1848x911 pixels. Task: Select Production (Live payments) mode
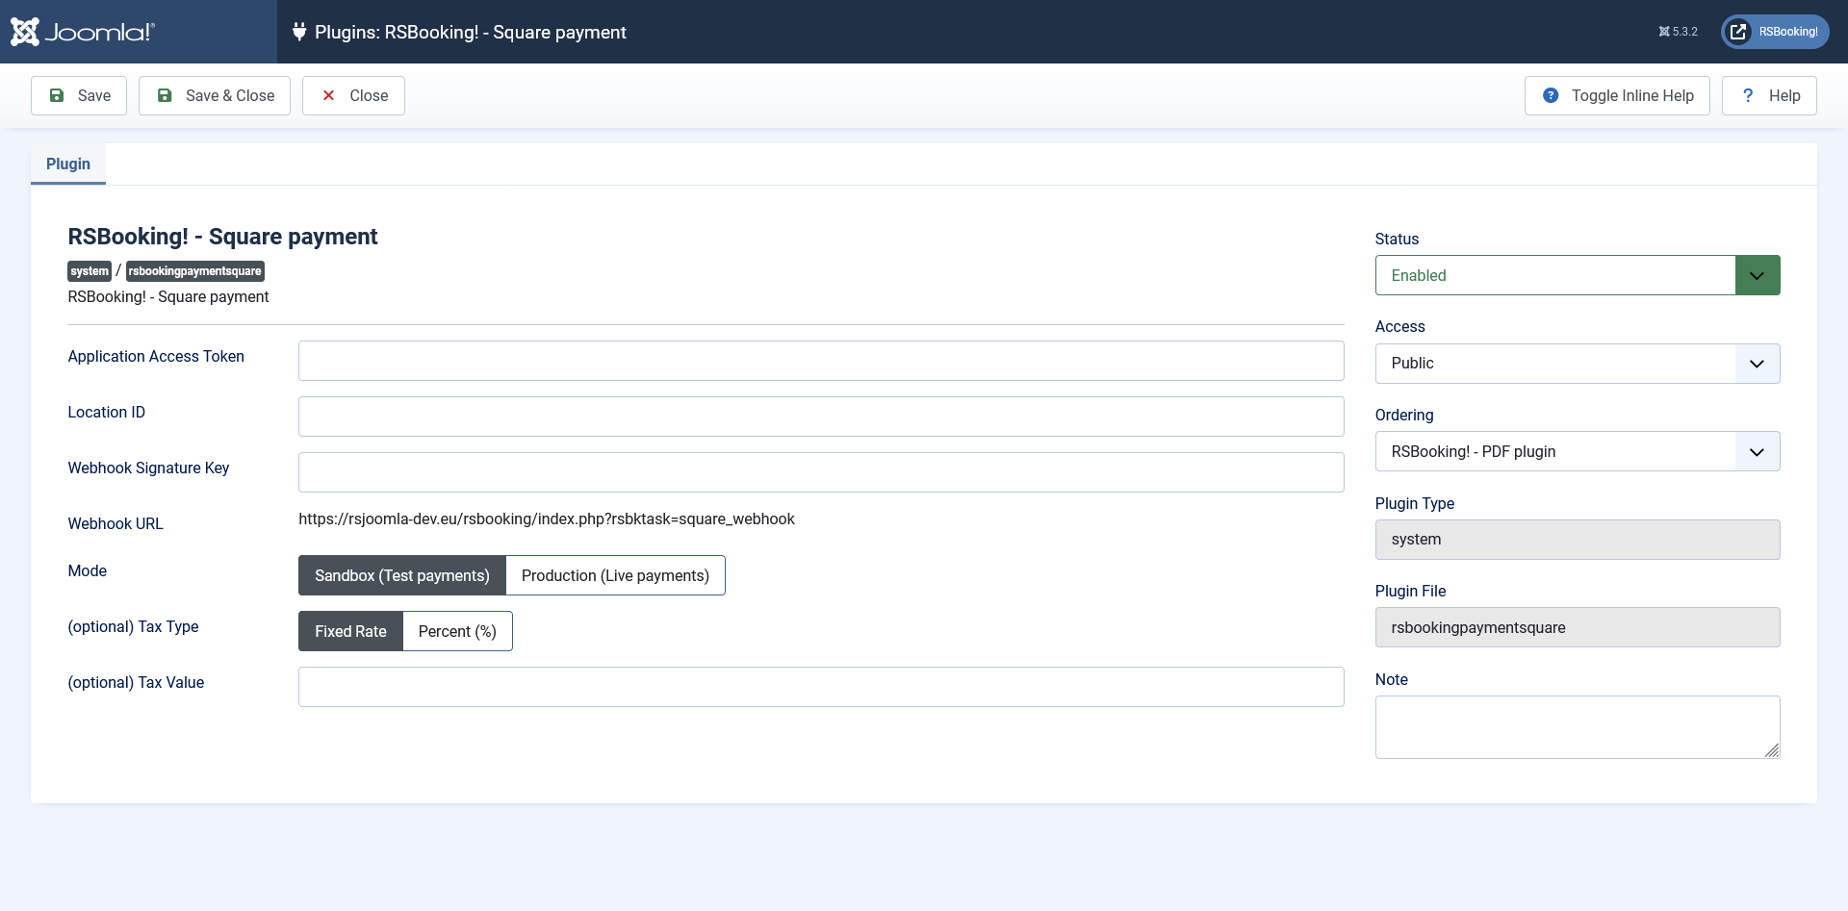(615, 575)
